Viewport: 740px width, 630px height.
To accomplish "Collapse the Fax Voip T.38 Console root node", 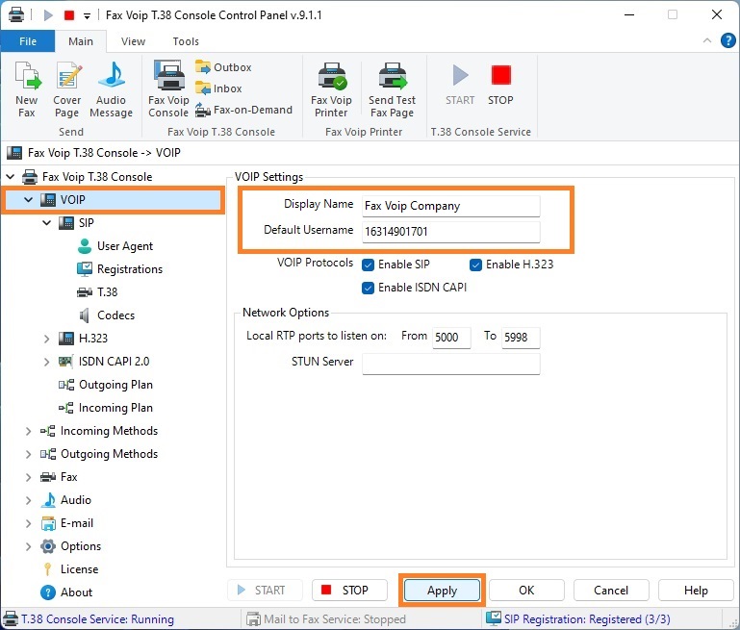I will (x=10, y=177).
